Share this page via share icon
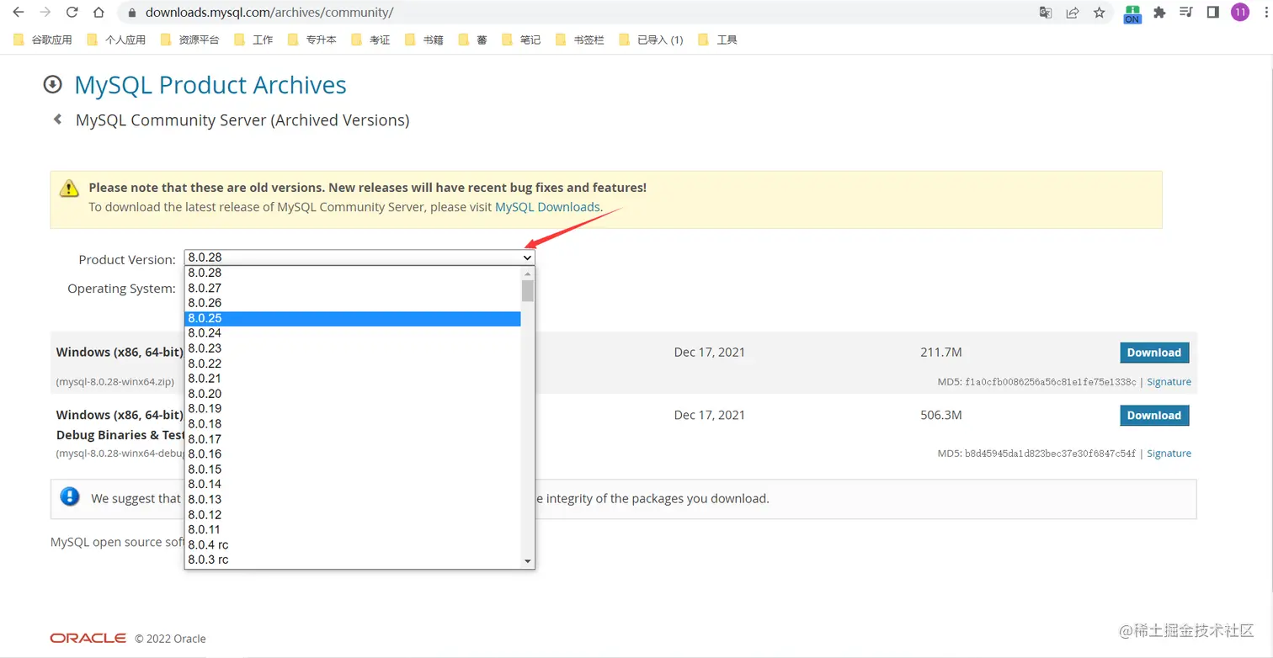1273x658 pixels. coord(1073,13)
